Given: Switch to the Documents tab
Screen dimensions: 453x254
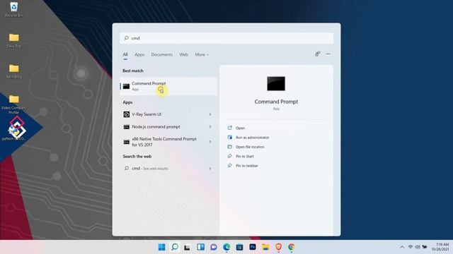Looking at the screenshot, I should pos(162,54).
